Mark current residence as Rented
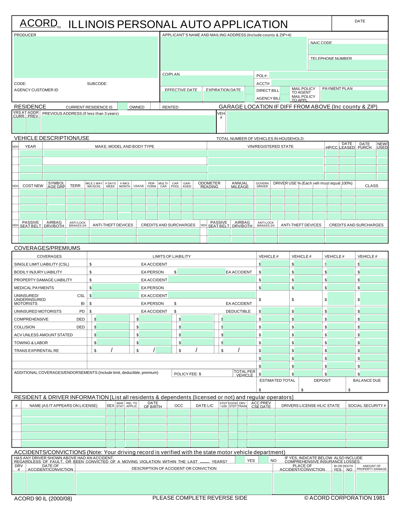This screenshot has width=400, height=518. (155, 106)
